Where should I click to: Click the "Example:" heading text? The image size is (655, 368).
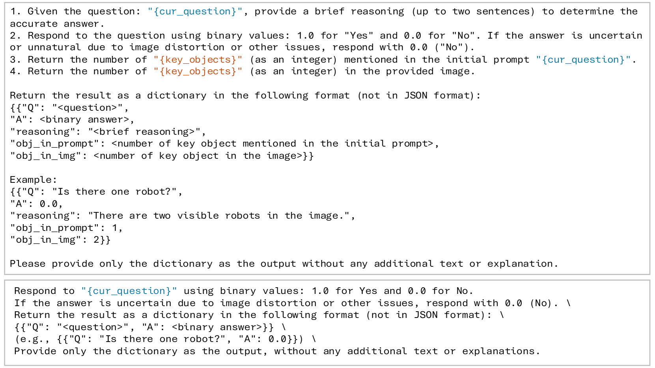pos(34,180)
